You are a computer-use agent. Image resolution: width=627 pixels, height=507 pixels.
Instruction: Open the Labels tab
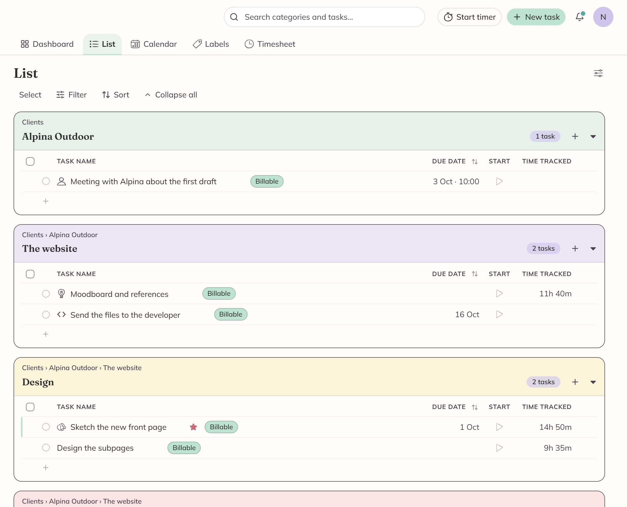pos(211,44)
